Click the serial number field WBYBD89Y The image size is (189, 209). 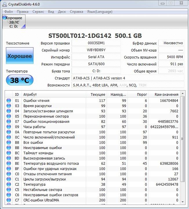(x=96, y=50)
